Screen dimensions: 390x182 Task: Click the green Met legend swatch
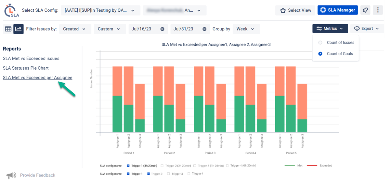(x=289, y=165)
